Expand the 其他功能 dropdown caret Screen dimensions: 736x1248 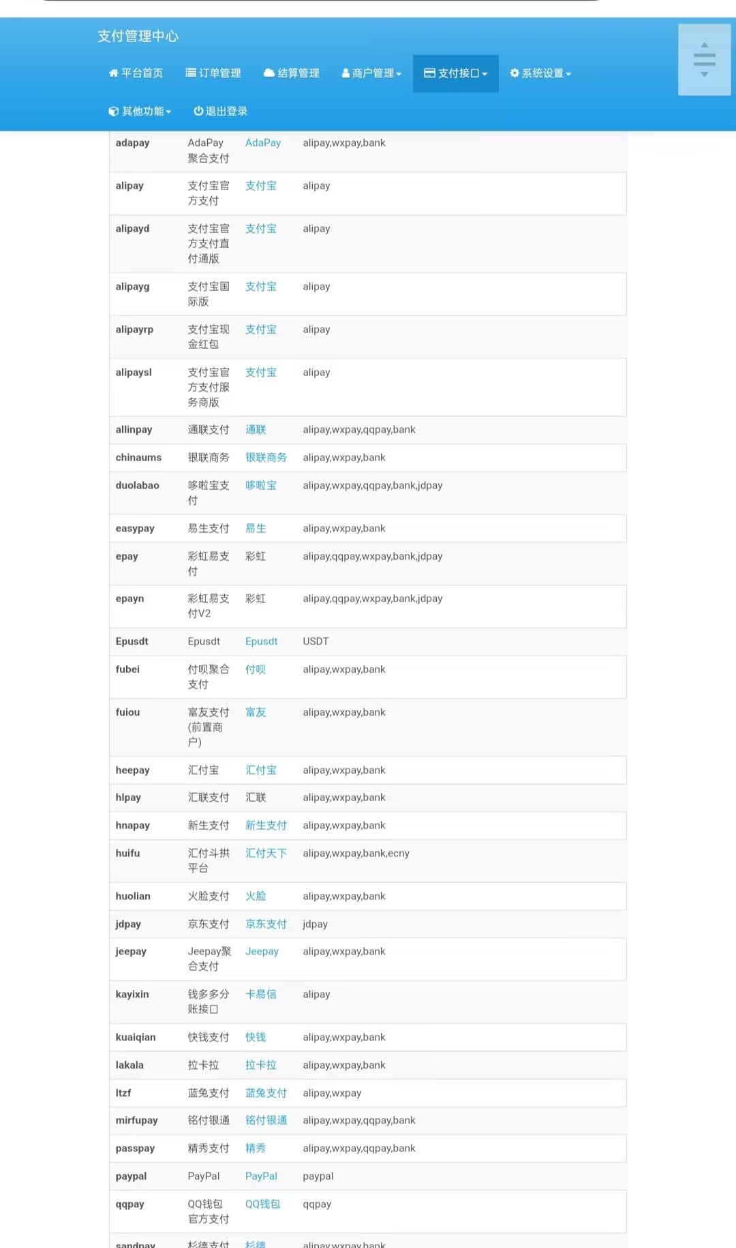click(x=168, y=112)
